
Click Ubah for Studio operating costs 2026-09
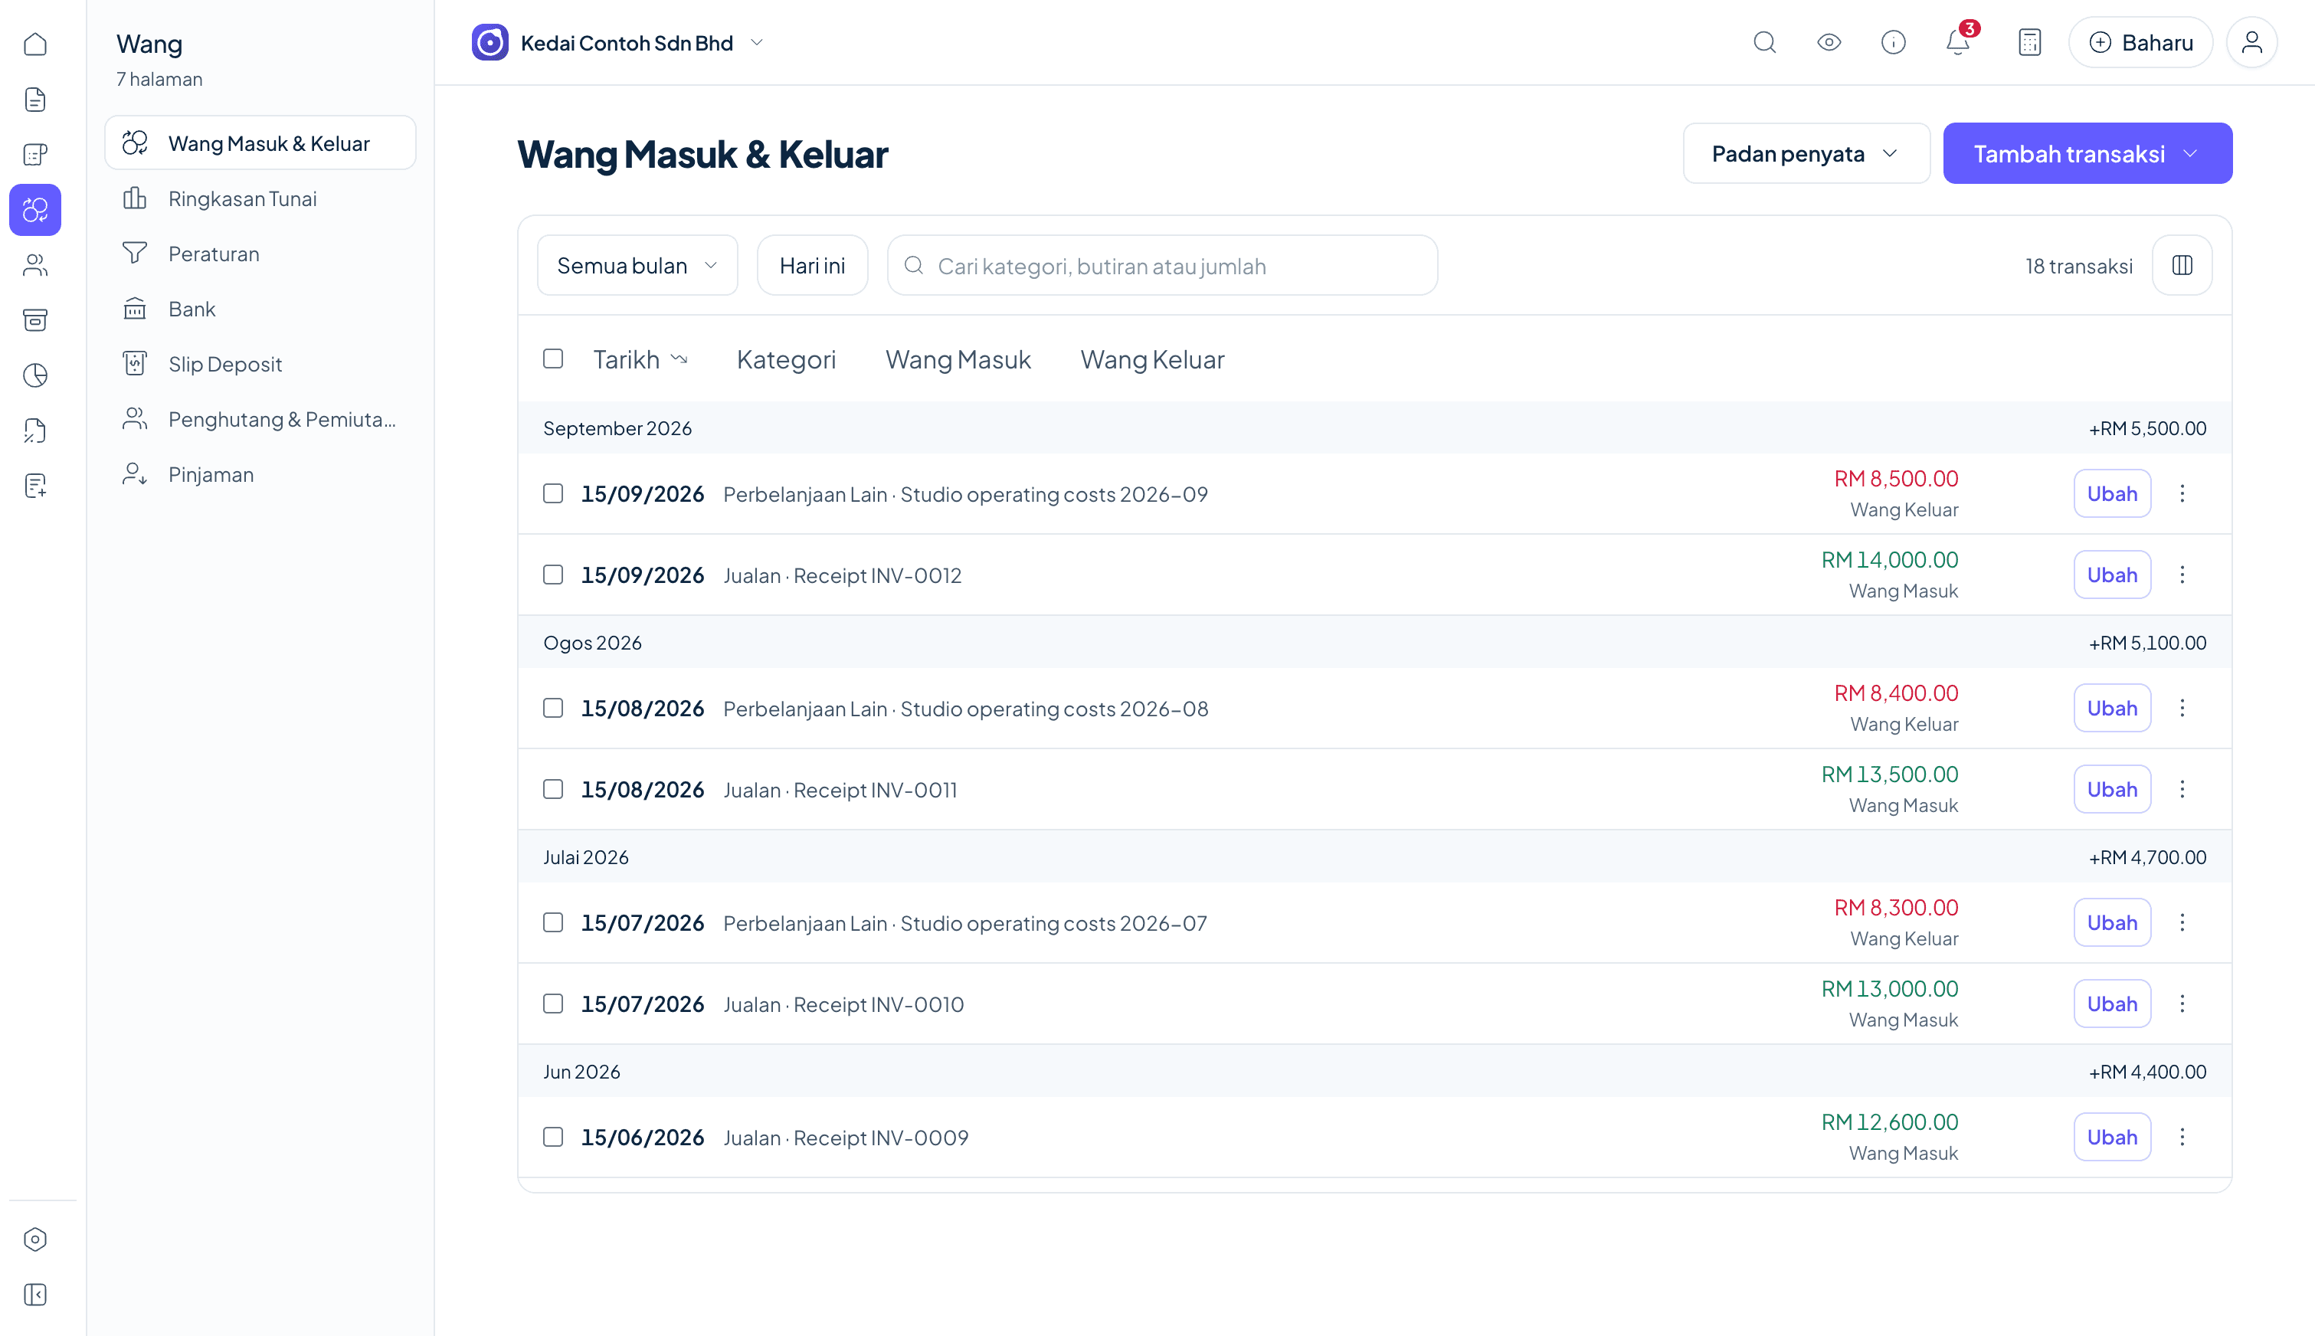click(x=2112, y=493)
